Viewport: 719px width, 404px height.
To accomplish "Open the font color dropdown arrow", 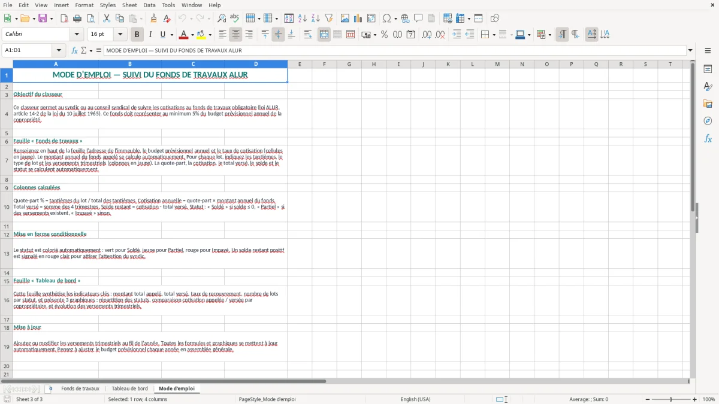I will pyautogui.click(x=191, y=35).
